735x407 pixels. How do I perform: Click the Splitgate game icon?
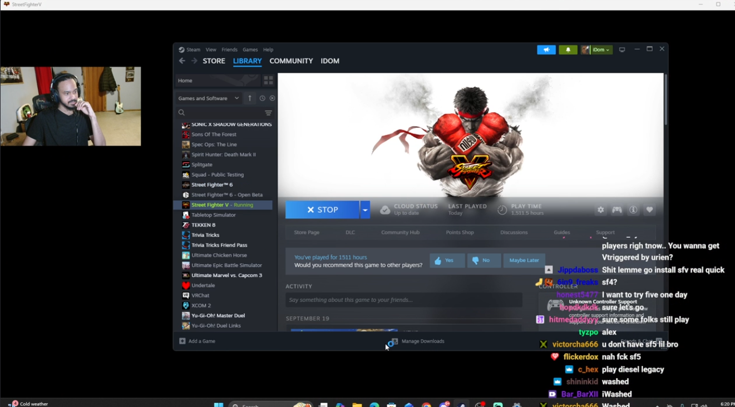(186, 165)
